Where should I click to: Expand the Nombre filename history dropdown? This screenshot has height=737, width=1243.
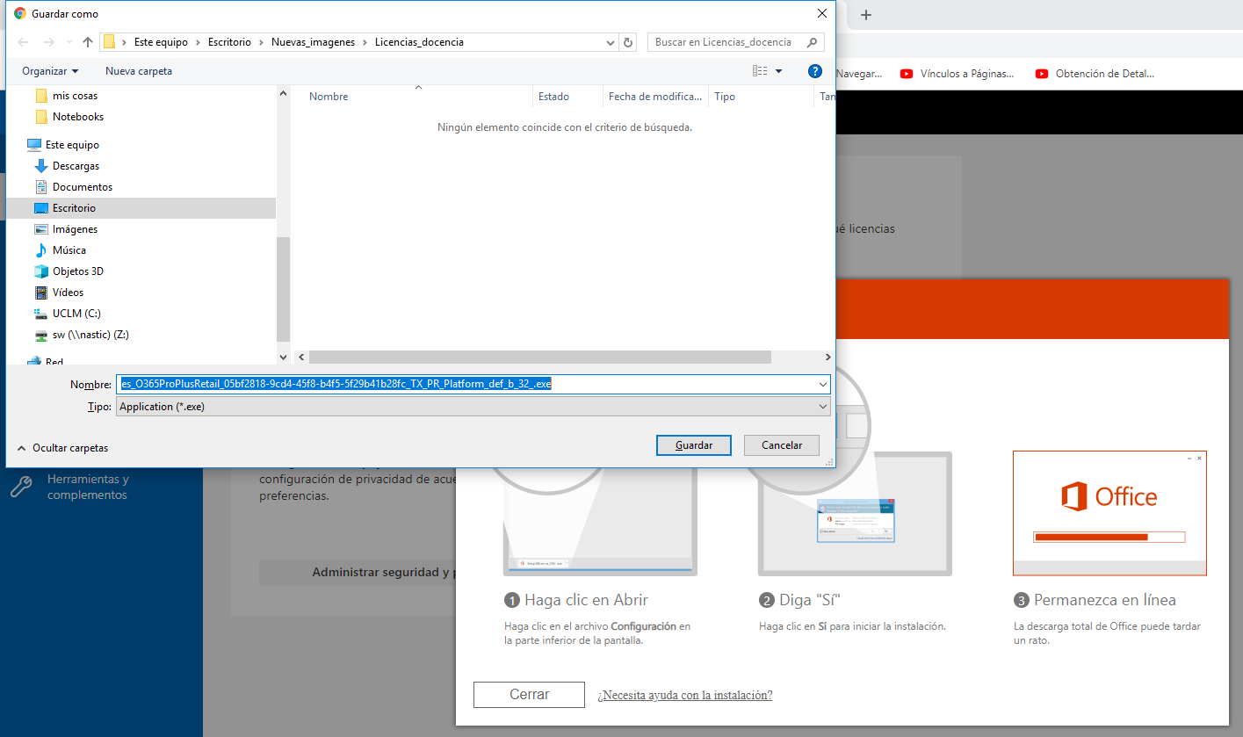(822, 384)
